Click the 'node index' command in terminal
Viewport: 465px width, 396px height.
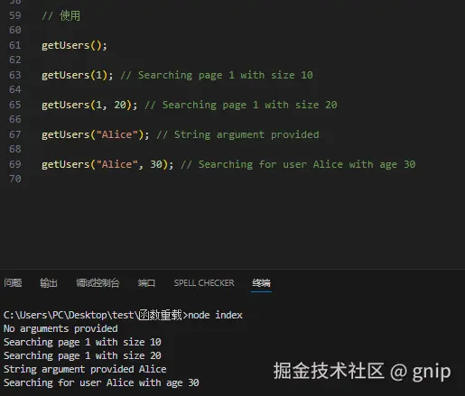pyautogui.click(x=215, y=315)
